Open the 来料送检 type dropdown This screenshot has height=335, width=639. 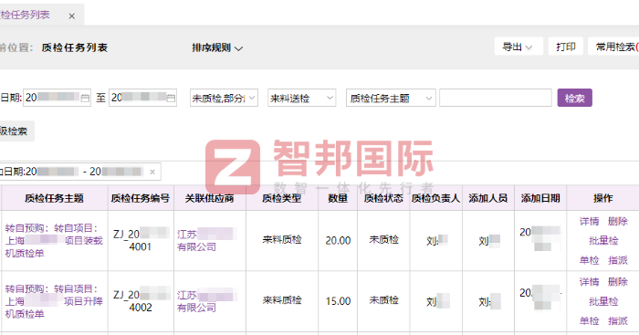click(x=301, y=98)
